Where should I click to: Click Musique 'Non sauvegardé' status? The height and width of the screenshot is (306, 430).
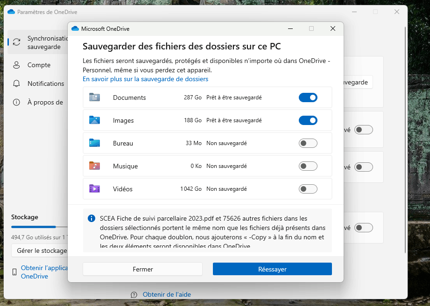[x=226, y=166]
